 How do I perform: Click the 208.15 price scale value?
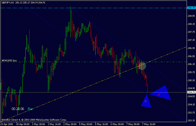[191, 24]
